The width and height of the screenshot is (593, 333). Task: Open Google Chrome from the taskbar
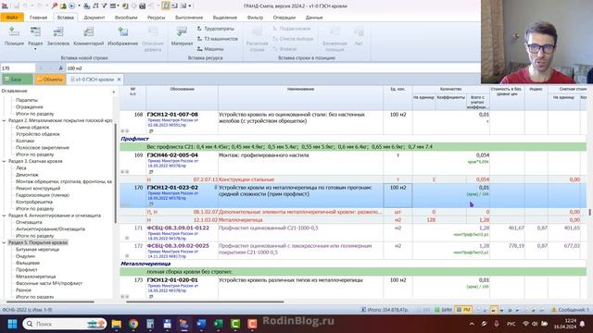tap(133, 324)
